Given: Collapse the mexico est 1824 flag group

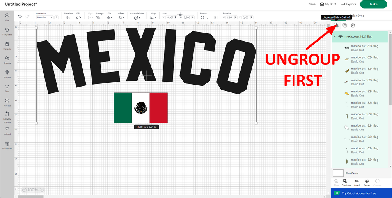Looking at the screenshot, I should click(x=335, y=36).
